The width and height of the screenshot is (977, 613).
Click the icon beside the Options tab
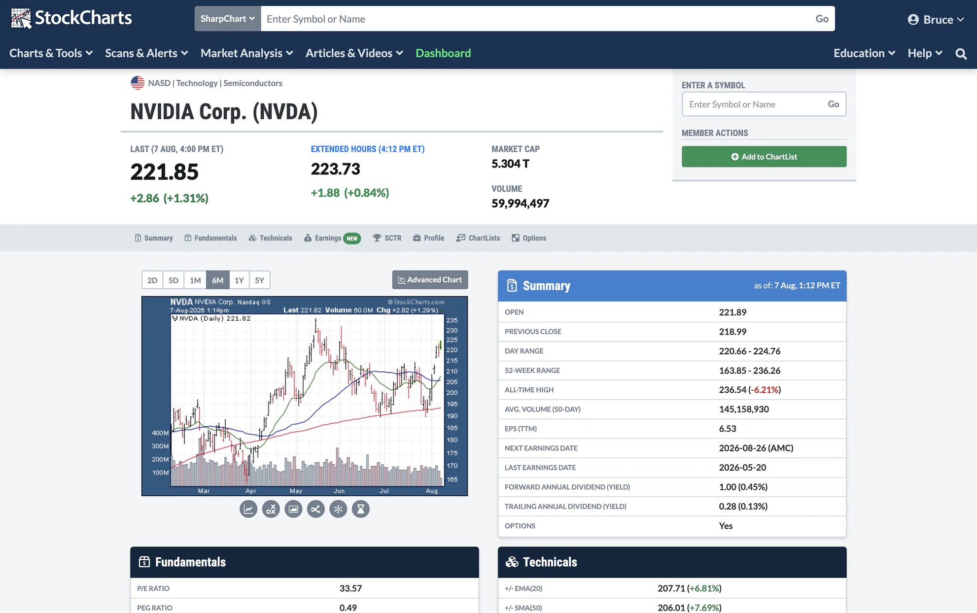516,238
